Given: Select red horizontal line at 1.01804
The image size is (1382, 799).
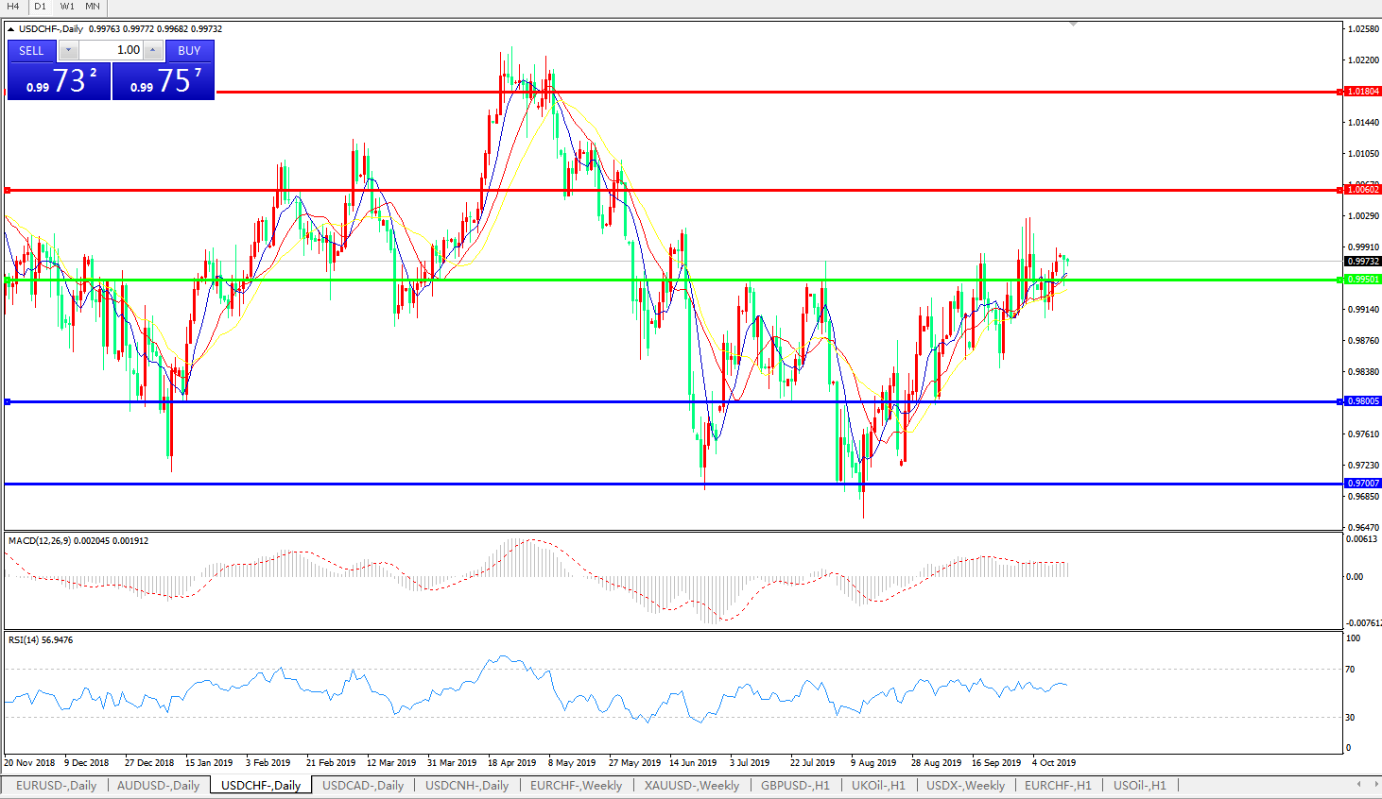Looking at the screenshot, I should 756,92.
